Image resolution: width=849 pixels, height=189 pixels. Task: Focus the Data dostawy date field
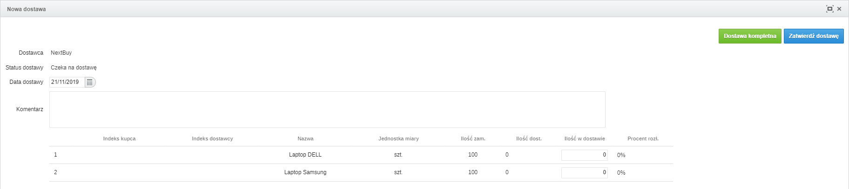67,82
